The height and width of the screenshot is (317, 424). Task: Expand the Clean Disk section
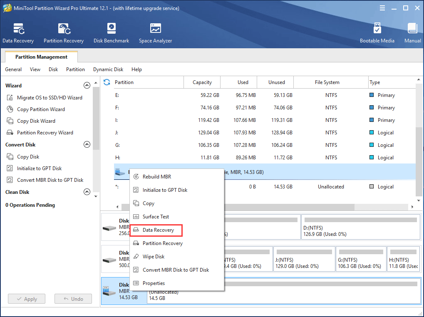[87, 192]
